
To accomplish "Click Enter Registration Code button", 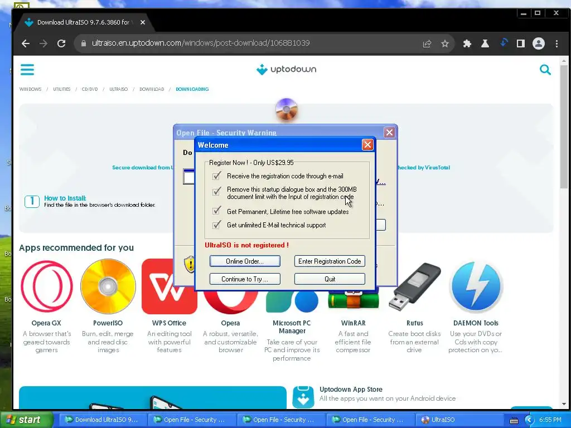I will tap(330, 261).
